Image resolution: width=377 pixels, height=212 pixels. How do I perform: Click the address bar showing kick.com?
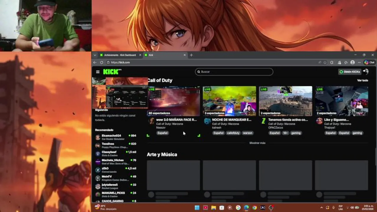[212, 62]
